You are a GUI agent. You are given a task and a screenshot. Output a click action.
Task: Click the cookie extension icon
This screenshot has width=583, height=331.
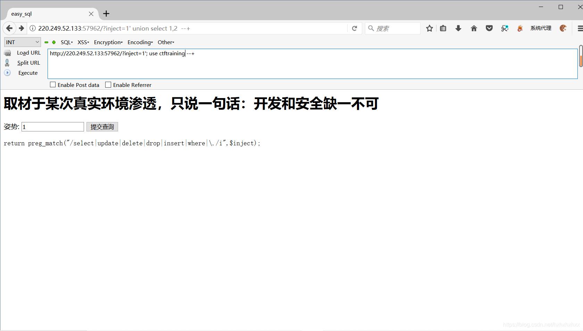[563, 28]
